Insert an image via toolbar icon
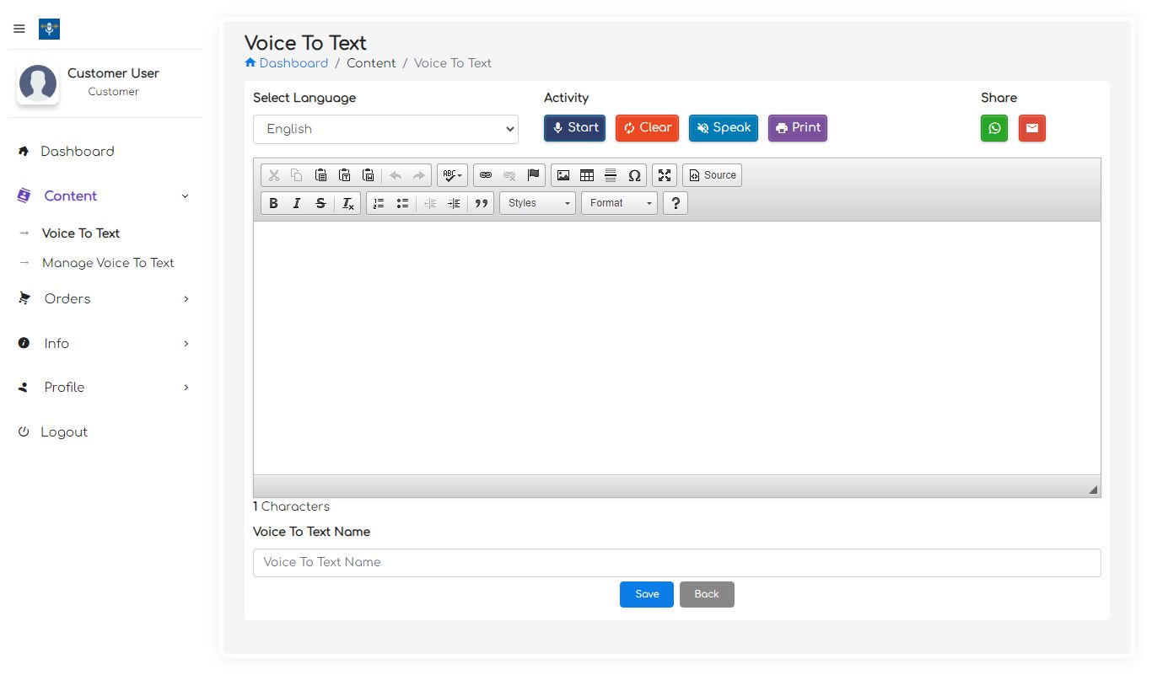The image size is (1152, 675). (x=563, y=175)
